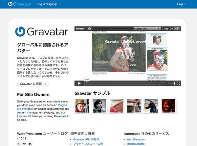Mute video with the speaker icon
The height and width of the screenshot is (146, 197).
coord(168,83)
